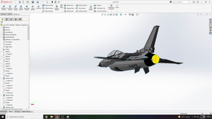Select the Swept Surface tool
This screenshot has width=212, height=119.
(16, 8)
